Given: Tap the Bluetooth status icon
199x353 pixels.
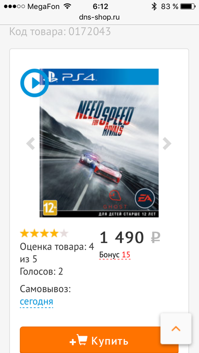Looking at the screenshot, I should point(154,6).
